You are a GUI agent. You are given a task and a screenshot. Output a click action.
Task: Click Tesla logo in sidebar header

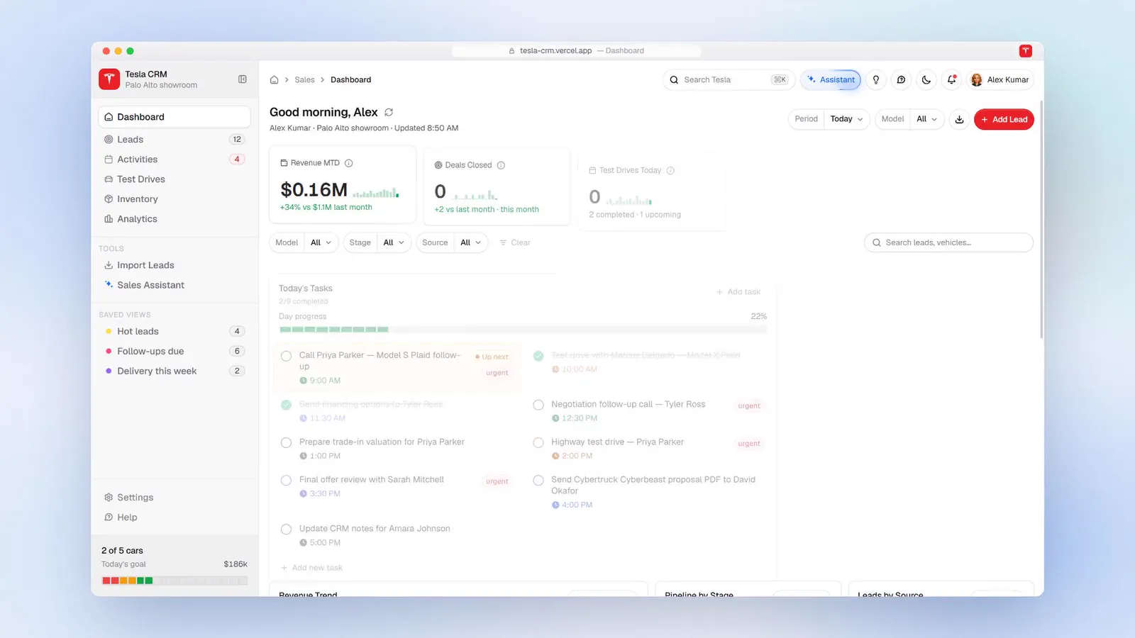click(x=109, y=79)
